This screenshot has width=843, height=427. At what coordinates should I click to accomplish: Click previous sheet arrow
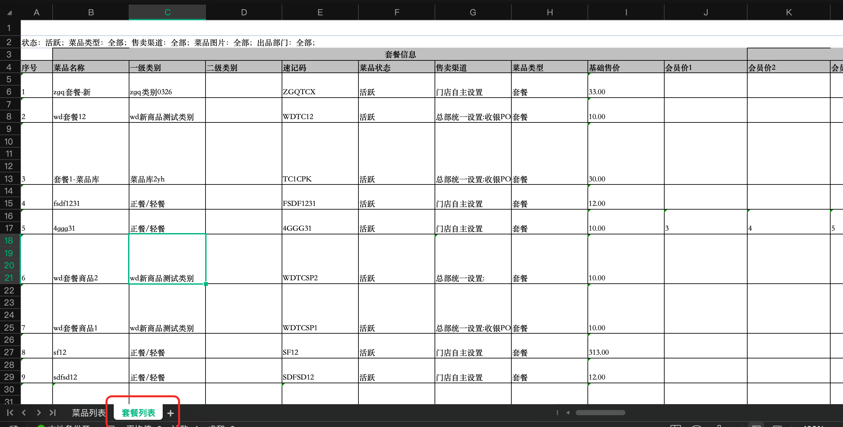click(x=24, y=413)
